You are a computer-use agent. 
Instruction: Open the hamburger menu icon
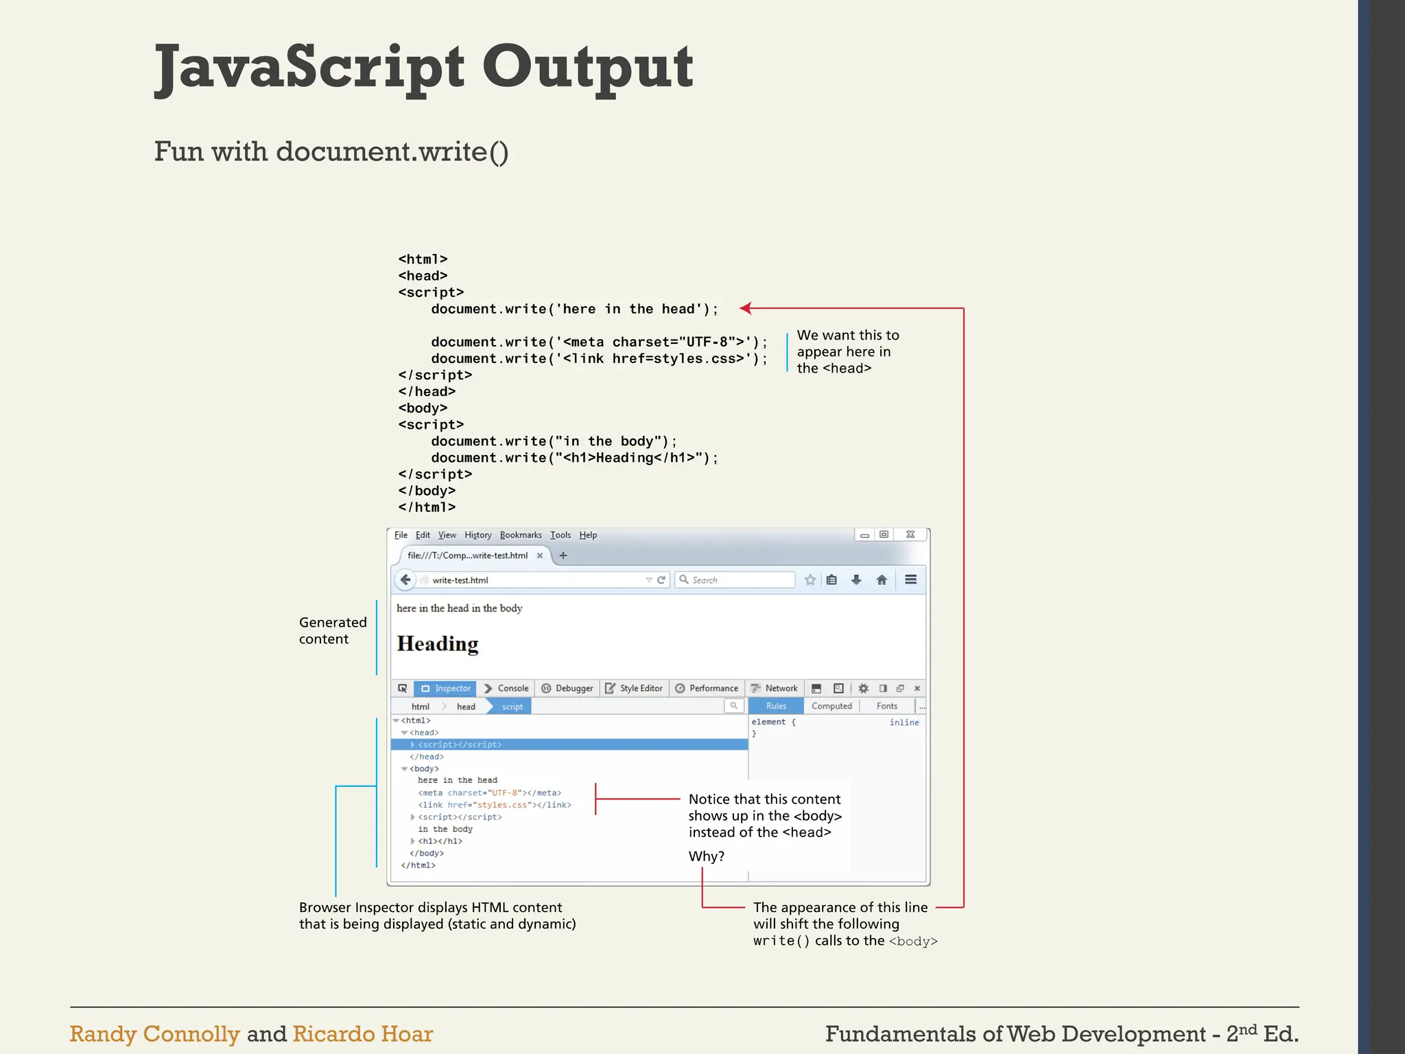910,580
